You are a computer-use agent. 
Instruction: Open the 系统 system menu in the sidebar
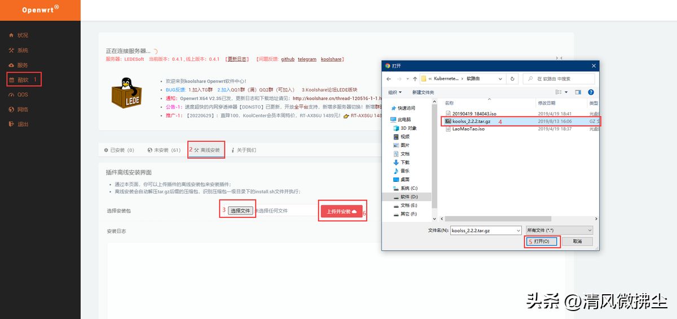click(18, 50)
